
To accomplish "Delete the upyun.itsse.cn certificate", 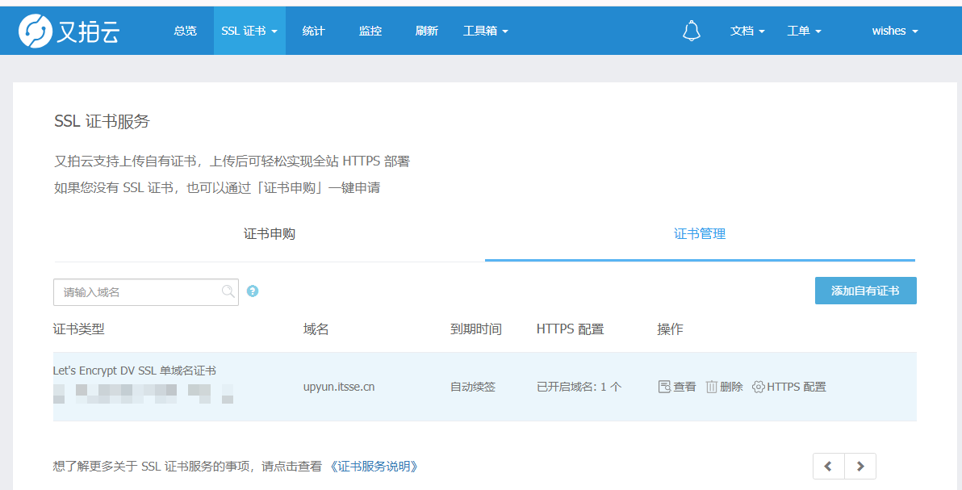I will click(724, 387).
